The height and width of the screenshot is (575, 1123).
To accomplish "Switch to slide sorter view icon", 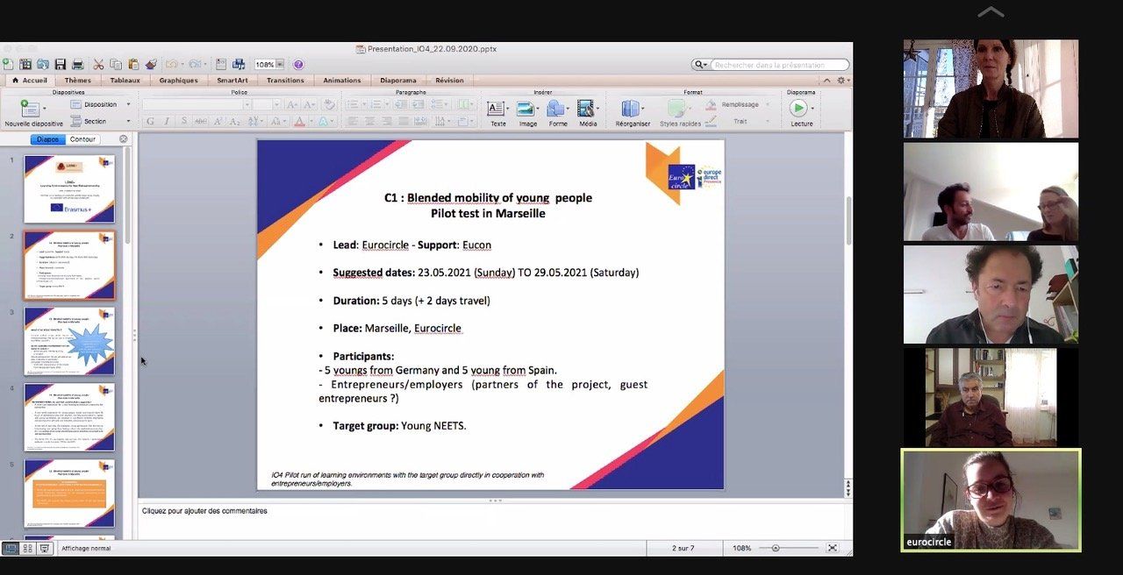I will (27, 548).
